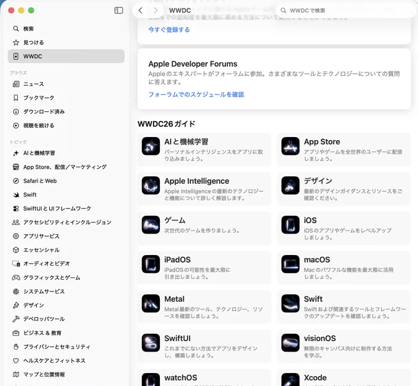Click the Swift guide card thumbnail
Screen dimensions: 418x386
pyautogui.click(x=290, y=304)
